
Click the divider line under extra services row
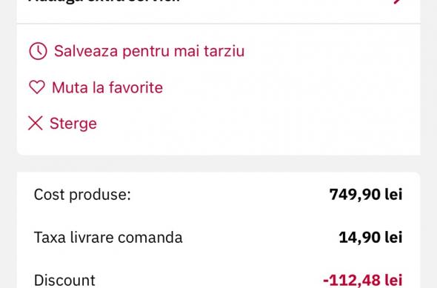pos(218,24)
